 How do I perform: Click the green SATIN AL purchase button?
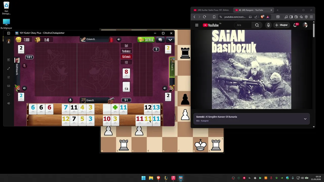(146, 40)
